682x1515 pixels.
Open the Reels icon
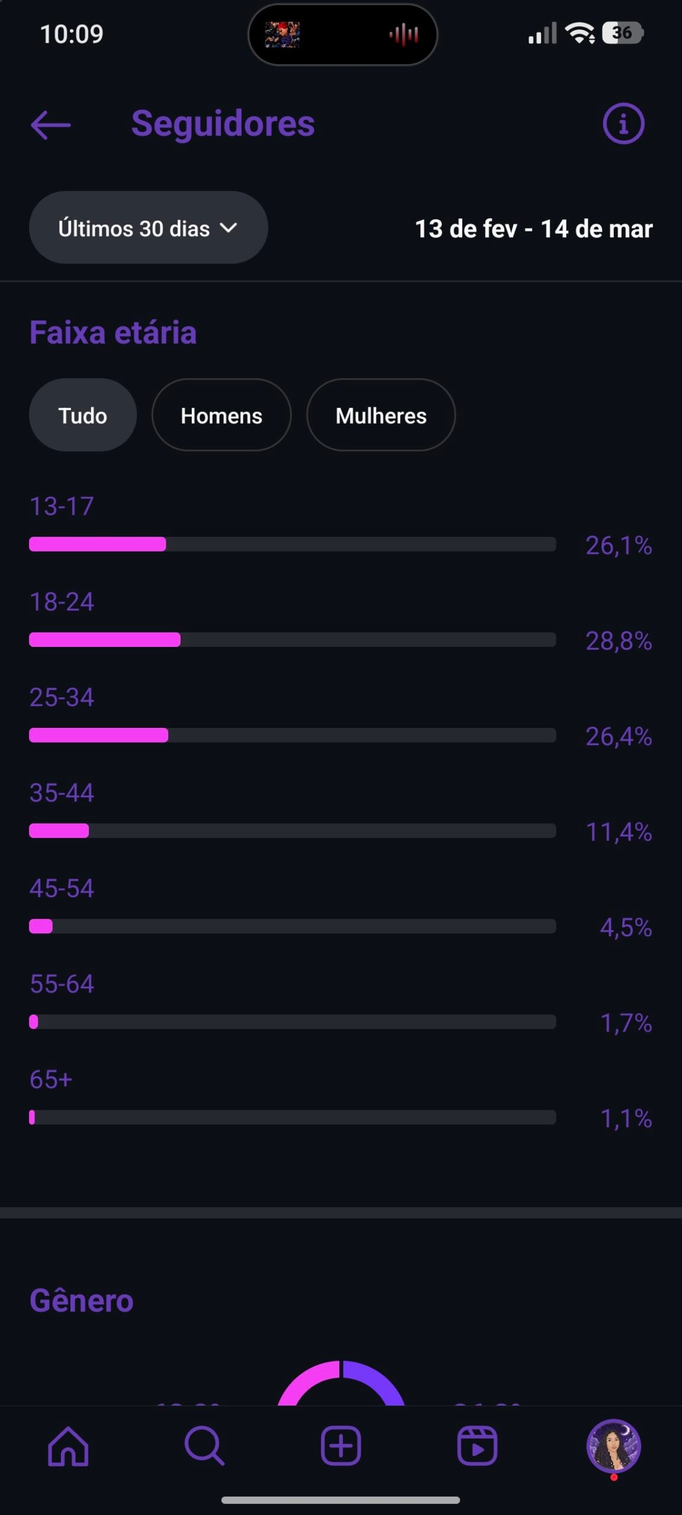pos(477,1446)
